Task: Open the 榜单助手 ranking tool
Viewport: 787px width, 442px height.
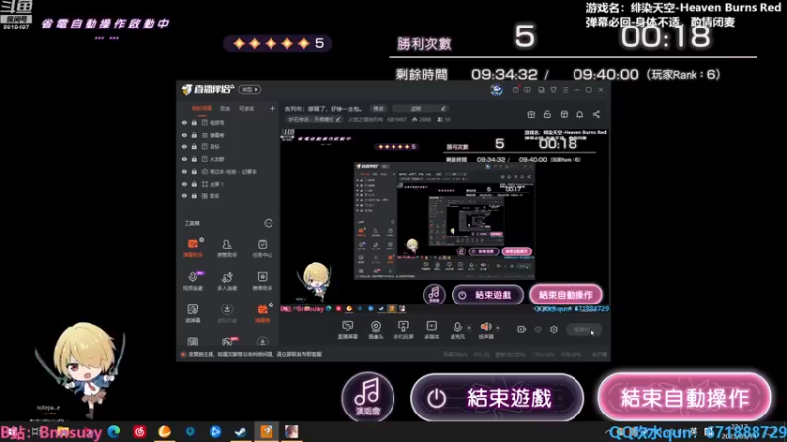Action: (x=262, y=281)
